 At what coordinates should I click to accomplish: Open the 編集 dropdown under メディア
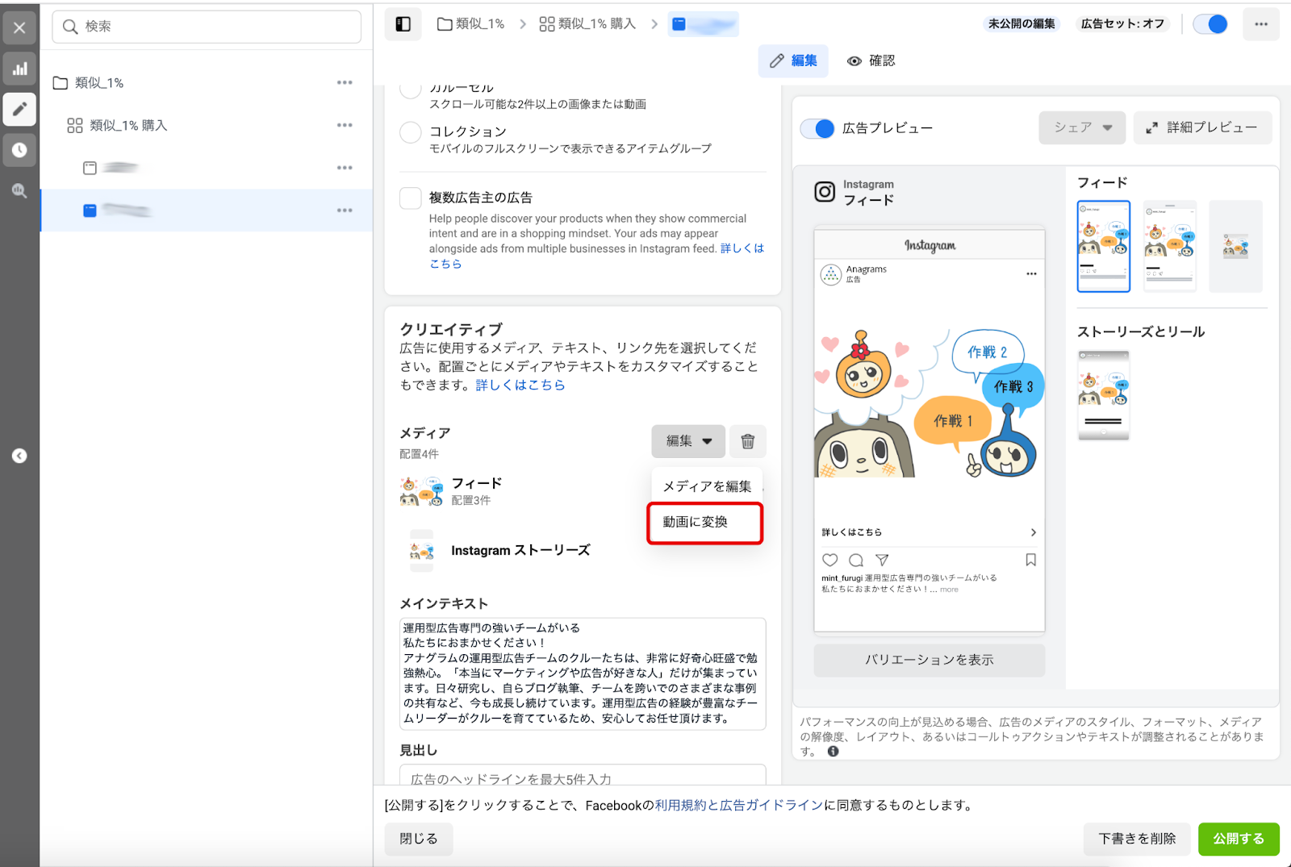(x=688, y=441)
